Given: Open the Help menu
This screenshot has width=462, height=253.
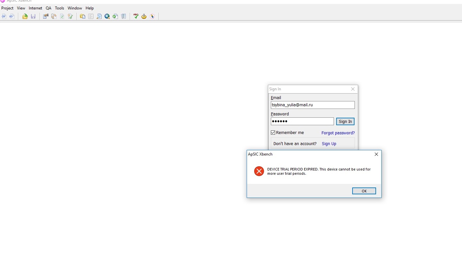Looking at the screenshot, I should click(90, 8).
